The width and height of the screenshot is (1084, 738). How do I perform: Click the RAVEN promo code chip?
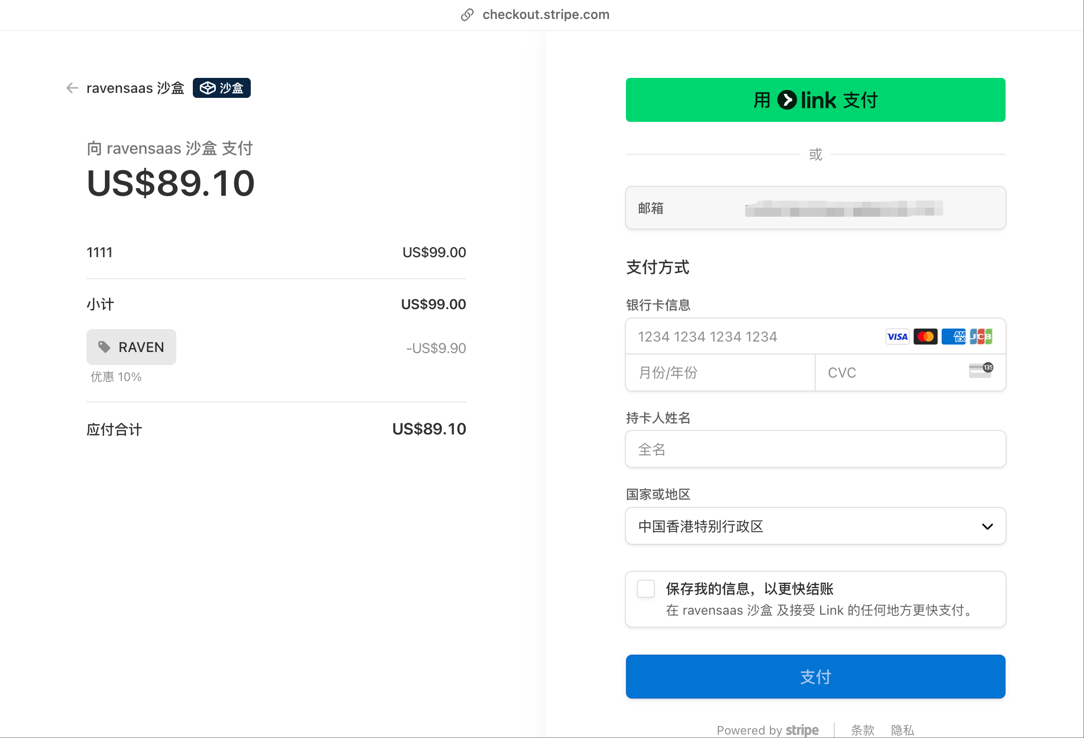pos(131,347)
